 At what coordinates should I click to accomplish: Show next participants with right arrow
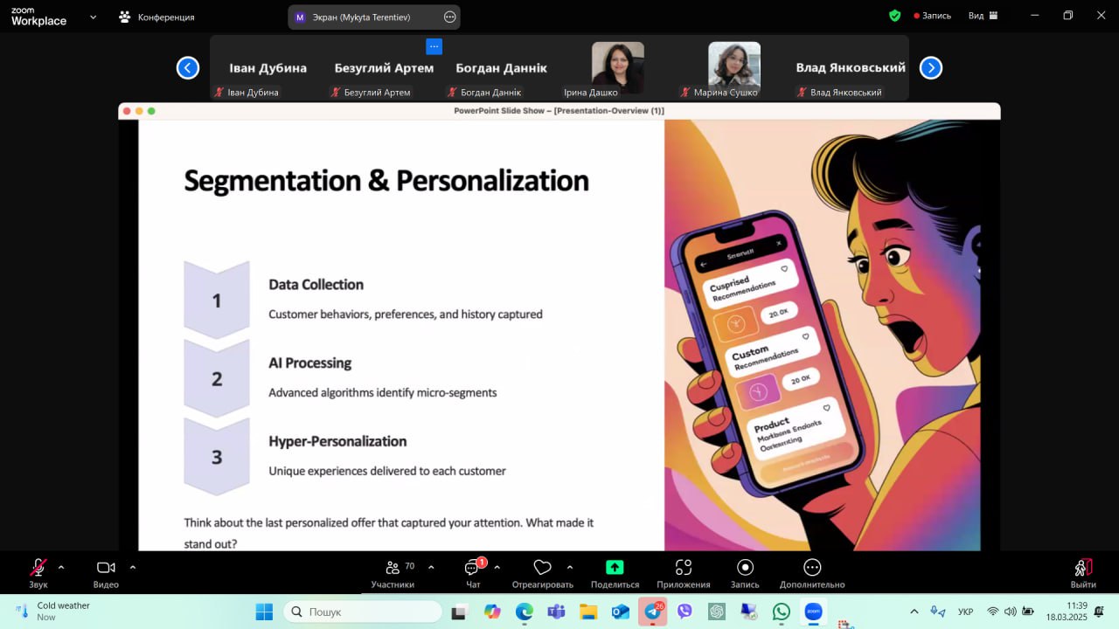[931, 68]
